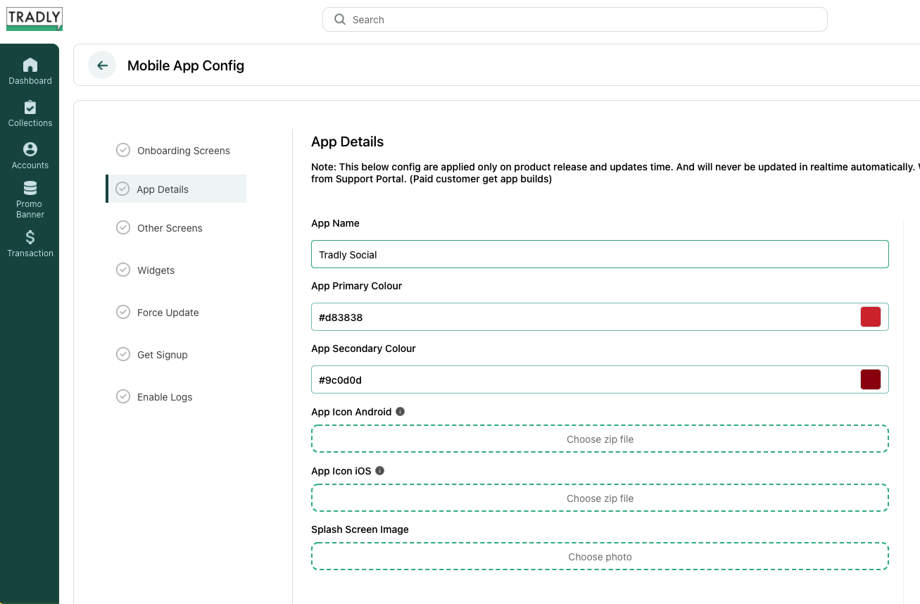Open the primary colour red swatch
920x604 pixels.
click(x=871, y=317)
